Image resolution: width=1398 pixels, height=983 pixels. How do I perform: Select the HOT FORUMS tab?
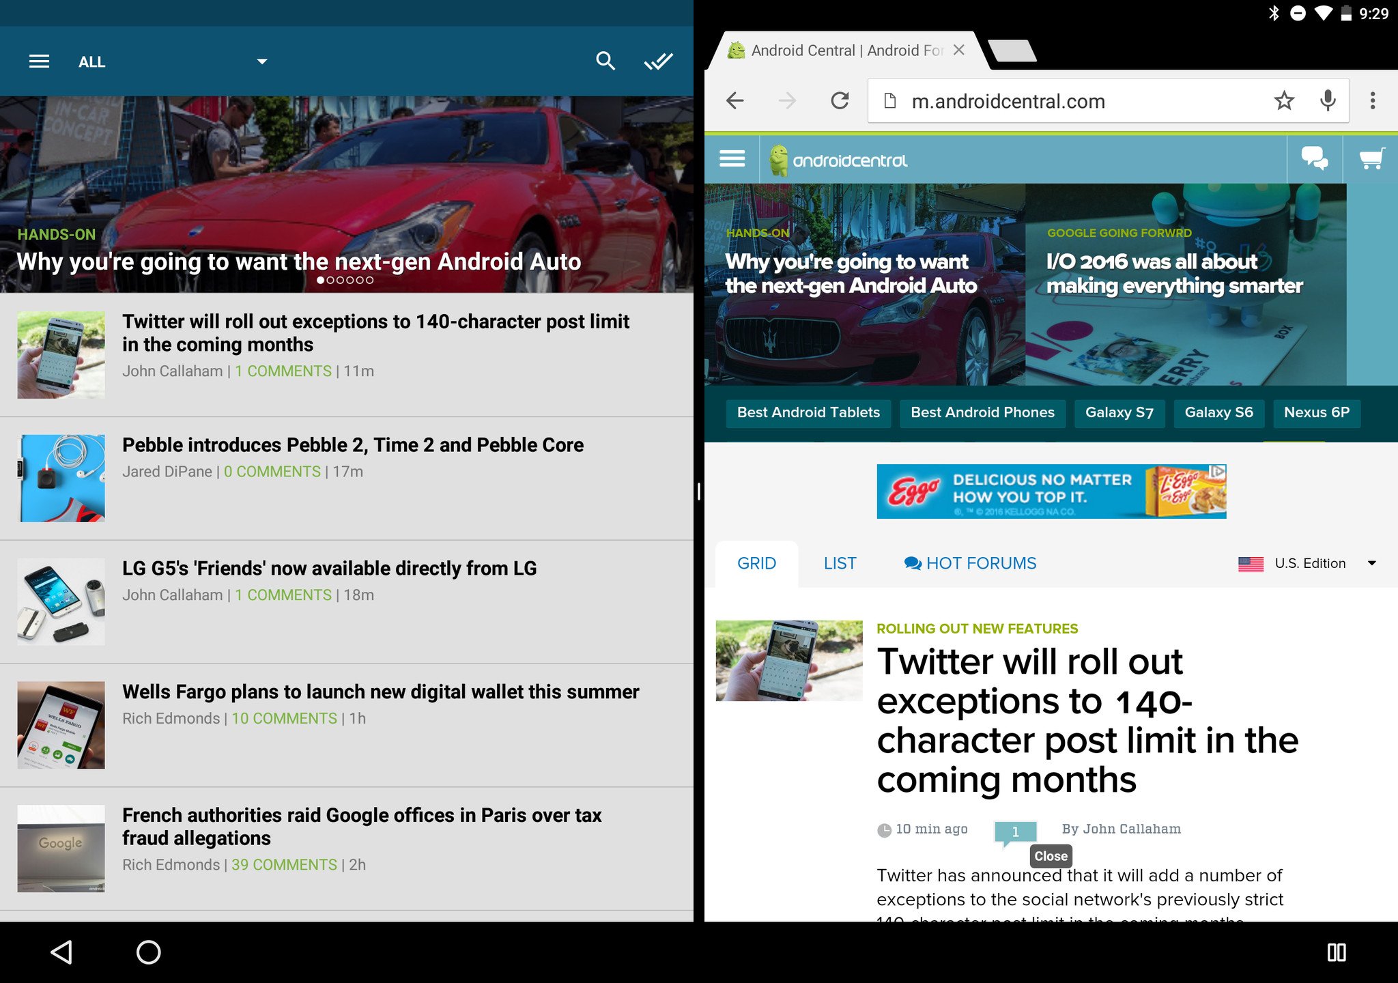coord(970,564)
